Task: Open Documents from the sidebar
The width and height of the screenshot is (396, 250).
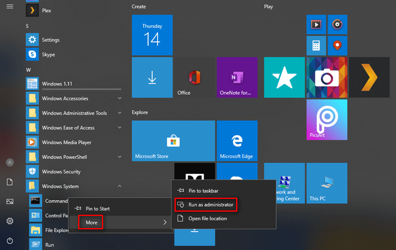Action: pyautogui.click(x=10, y=182)
